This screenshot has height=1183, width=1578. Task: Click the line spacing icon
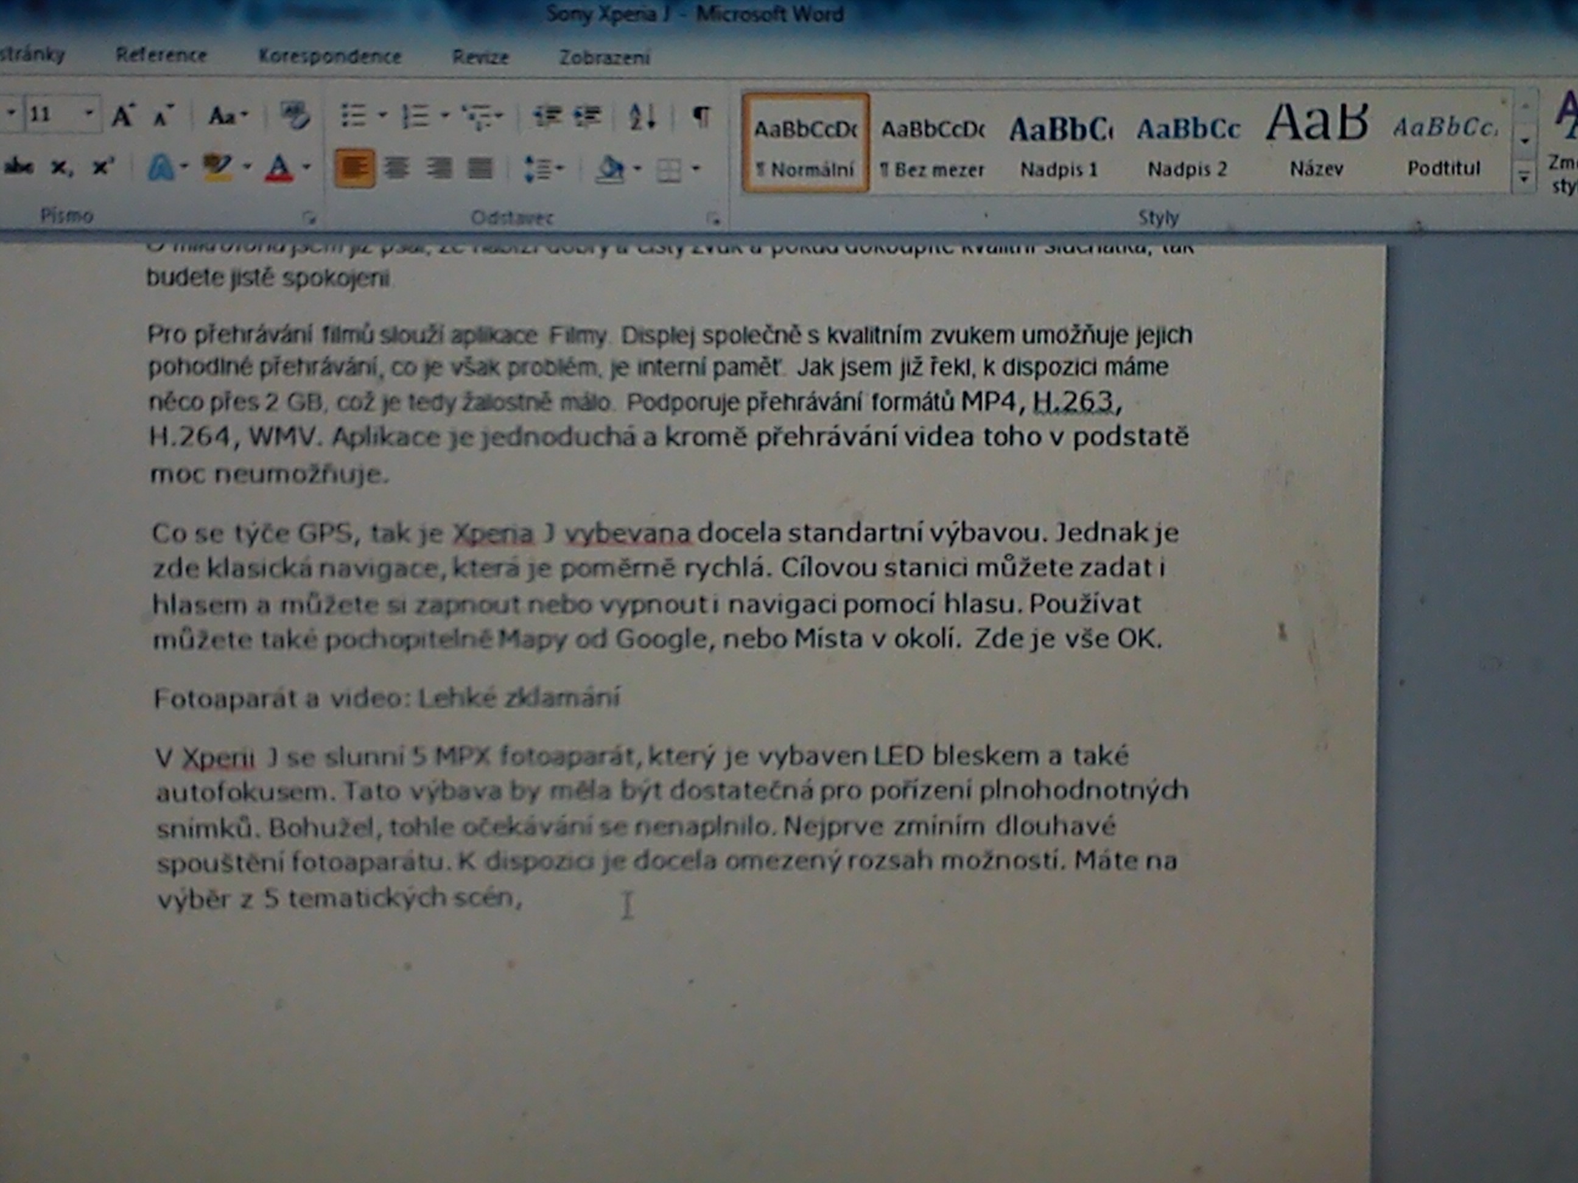539,169
